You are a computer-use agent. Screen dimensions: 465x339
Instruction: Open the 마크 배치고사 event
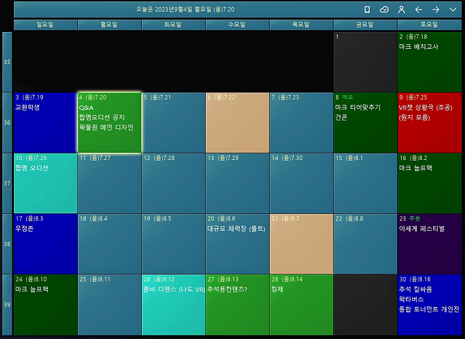click(x=419, y=47)
